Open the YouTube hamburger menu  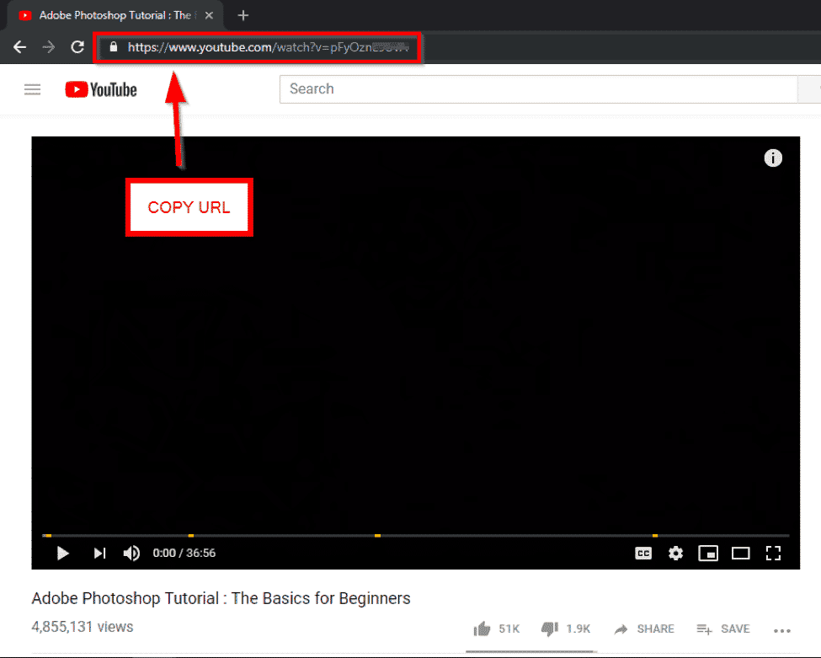click(x=32, y=89)
